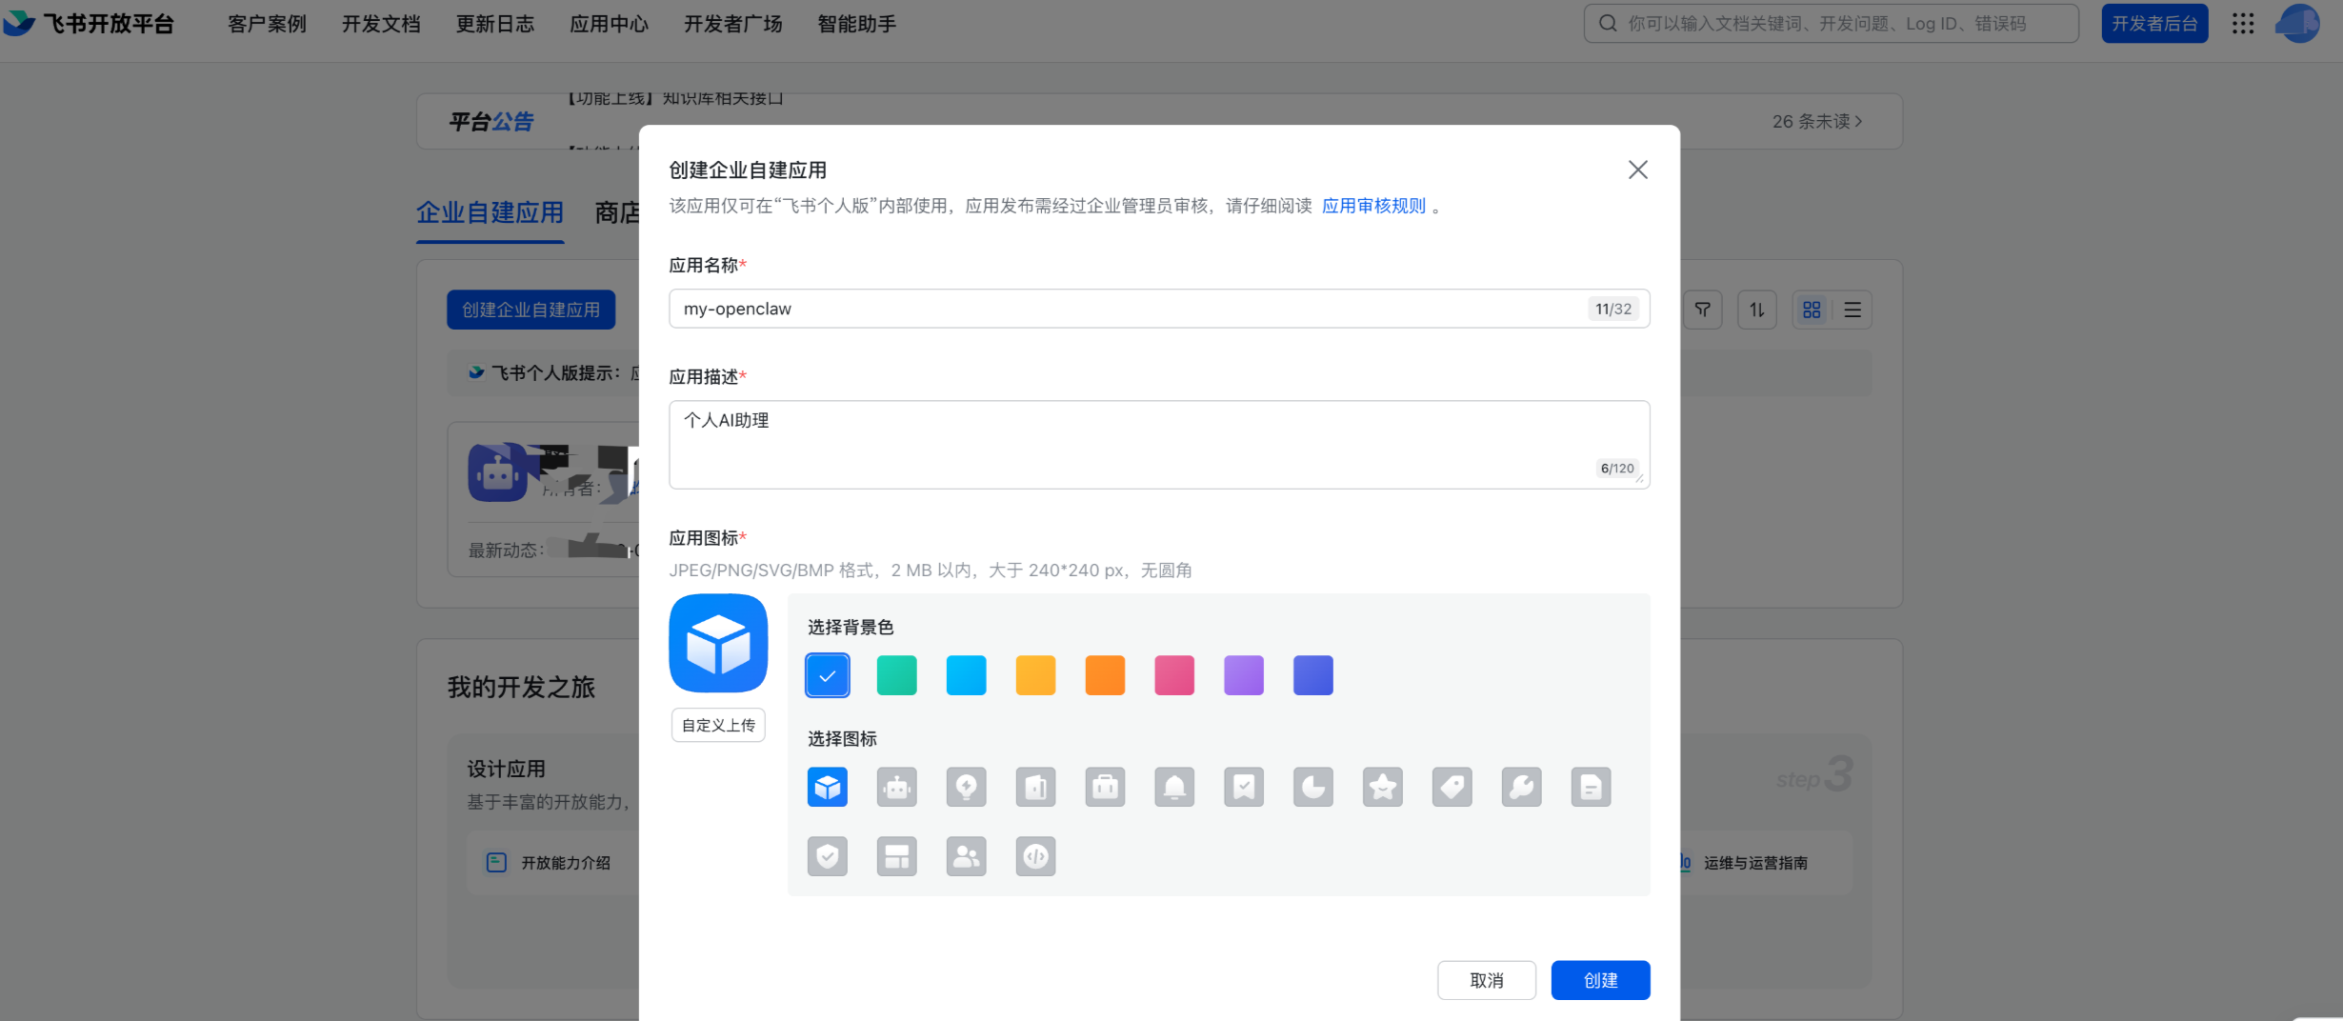Select the bell notification app icon
The height and width of the screenshot is (1021, 2343).
coord(1174,787)
